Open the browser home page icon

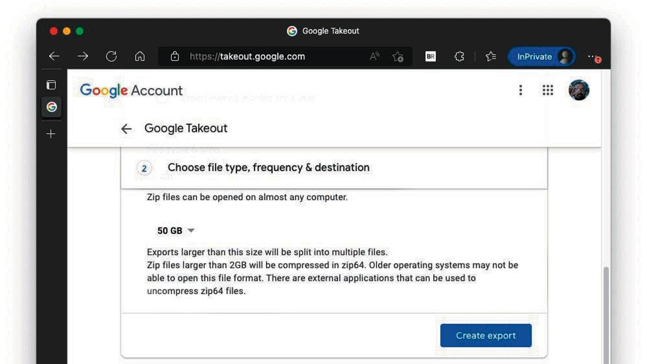click(x=140, y=57)
